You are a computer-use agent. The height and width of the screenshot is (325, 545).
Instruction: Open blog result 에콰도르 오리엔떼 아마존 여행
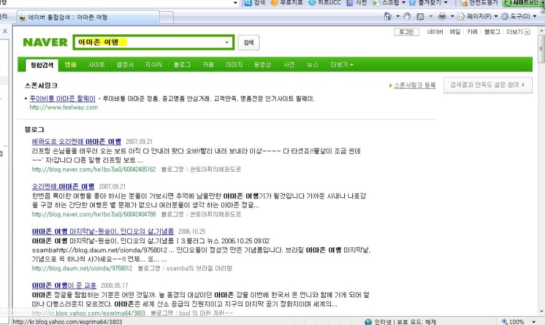(x=77, y=142)
